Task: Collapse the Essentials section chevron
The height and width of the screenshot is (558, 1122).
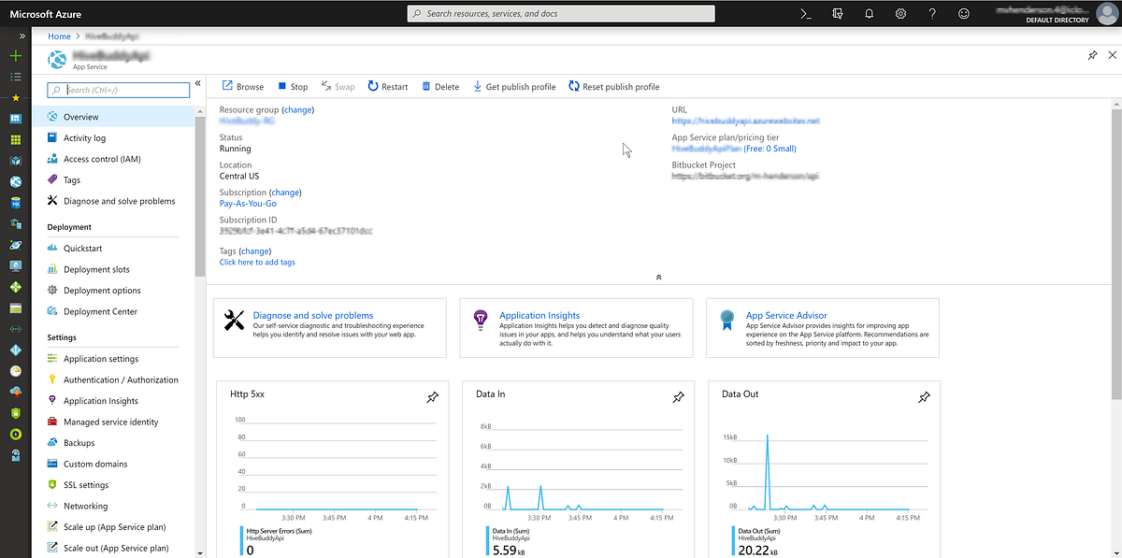Action: [x=658, y=277]
